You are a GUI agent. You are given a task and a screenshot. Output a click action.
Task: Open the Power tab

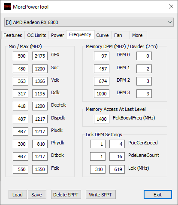point(57,35)
